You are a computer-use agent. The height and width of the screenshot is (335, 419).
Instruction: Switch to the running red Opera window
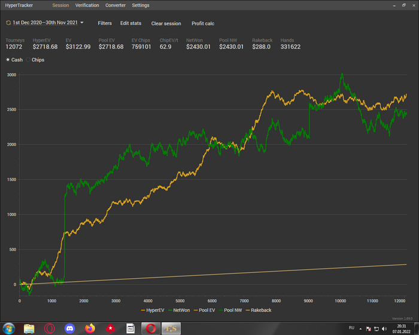click(151, 328)
